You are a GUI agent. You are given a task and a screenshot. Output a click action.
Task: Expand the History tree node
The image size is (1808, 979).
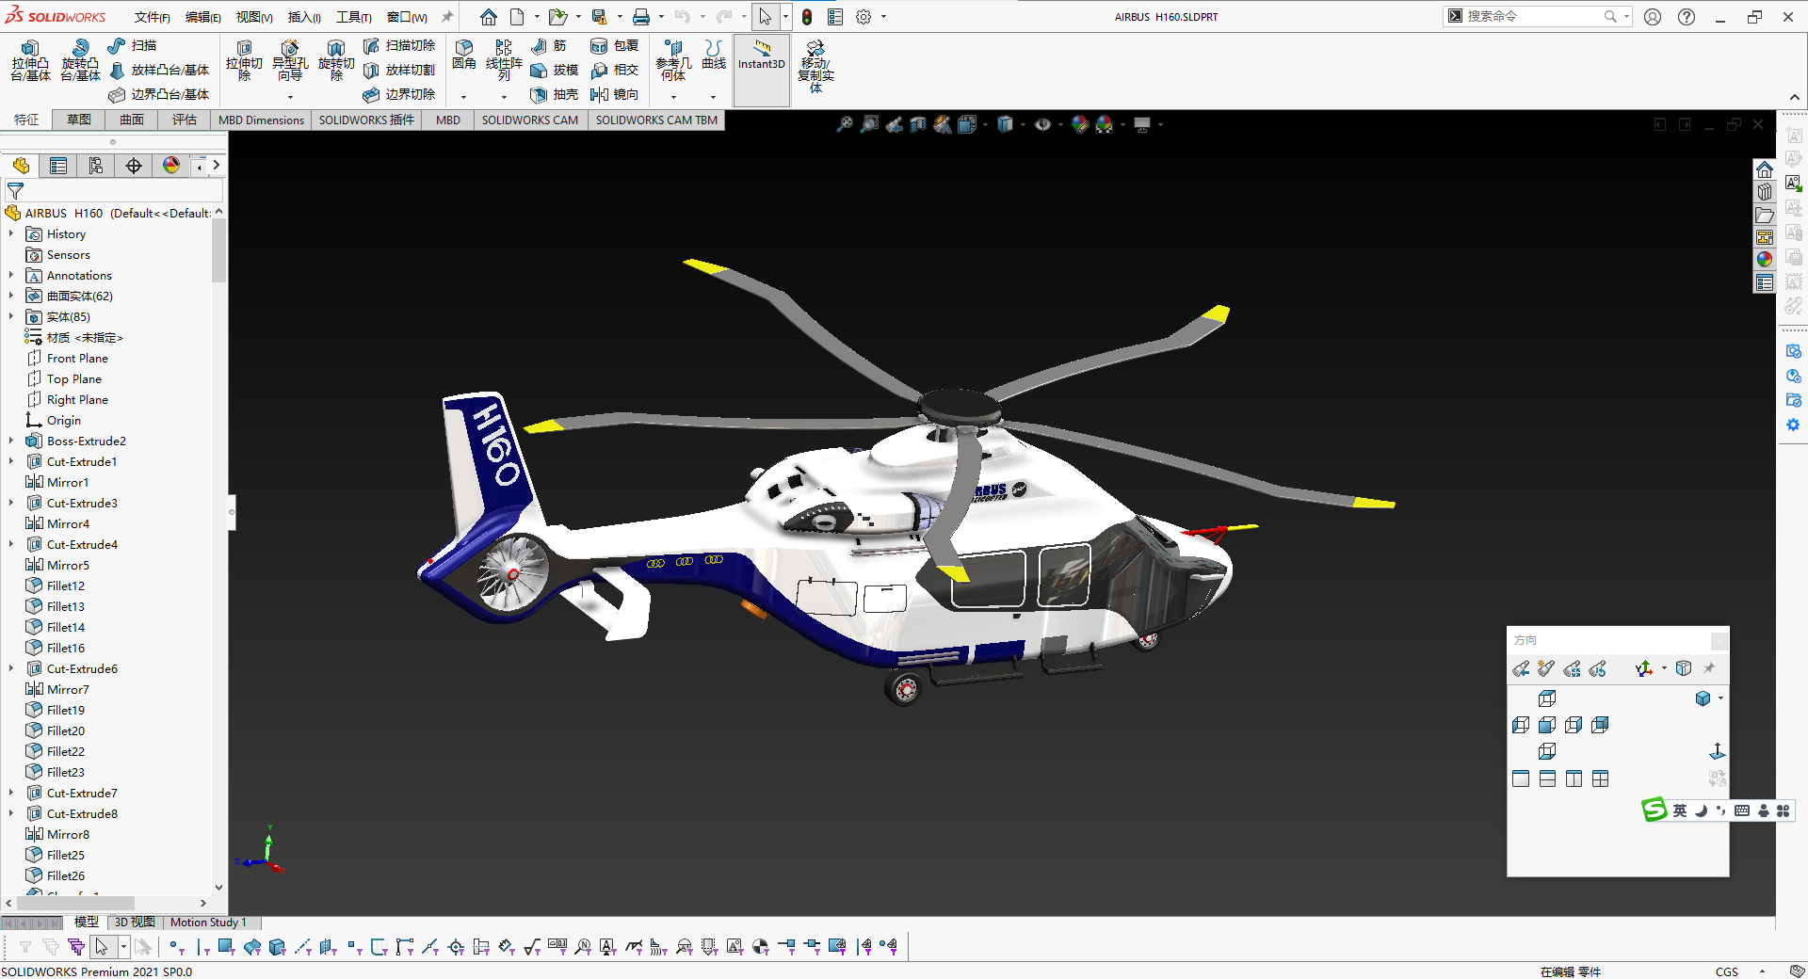11,233
